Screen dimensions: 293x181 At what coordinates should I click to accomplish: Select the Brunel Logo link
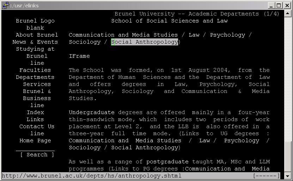[35, 21]
